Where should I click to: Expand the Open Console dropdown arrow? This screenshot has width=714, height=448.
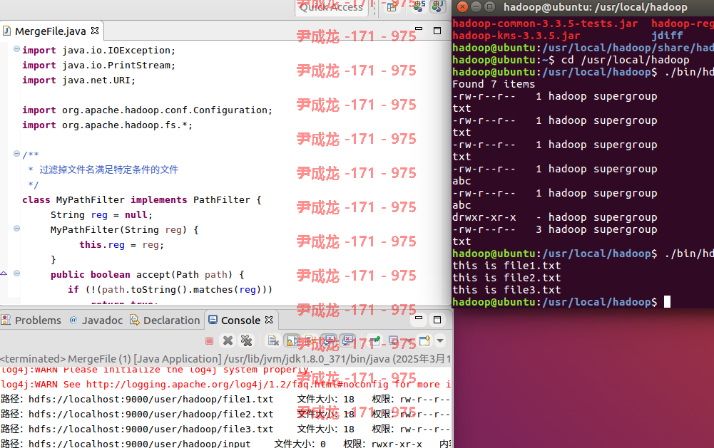point(440,340)
